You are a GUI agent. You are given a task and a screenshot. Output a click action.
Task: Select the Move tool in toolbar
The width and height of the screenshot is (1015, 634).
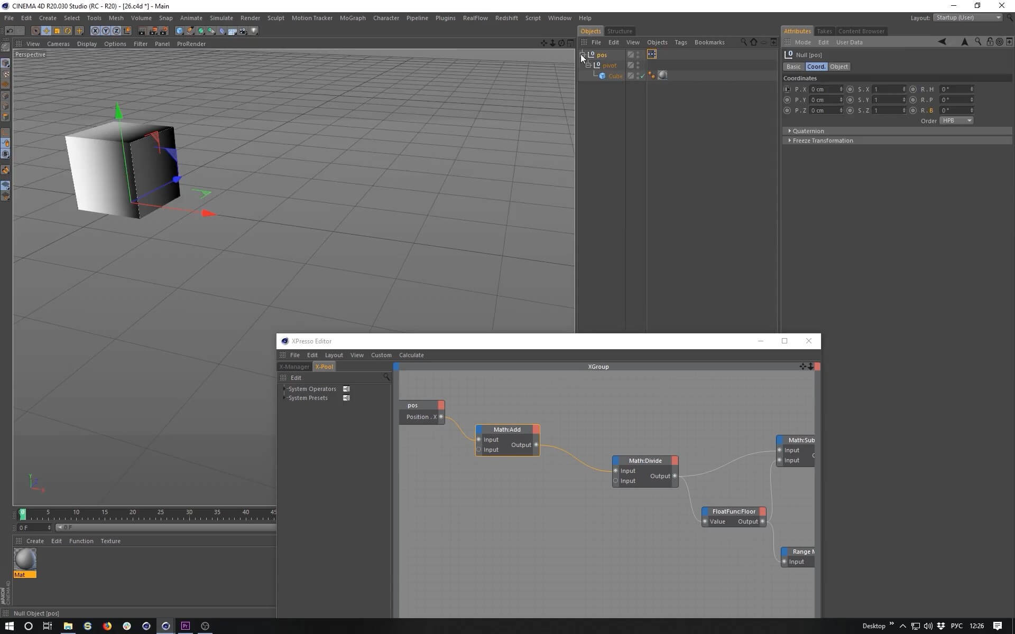click(47, 31)
